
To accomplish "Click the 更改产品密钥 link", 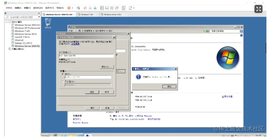I will coord(154,119).
